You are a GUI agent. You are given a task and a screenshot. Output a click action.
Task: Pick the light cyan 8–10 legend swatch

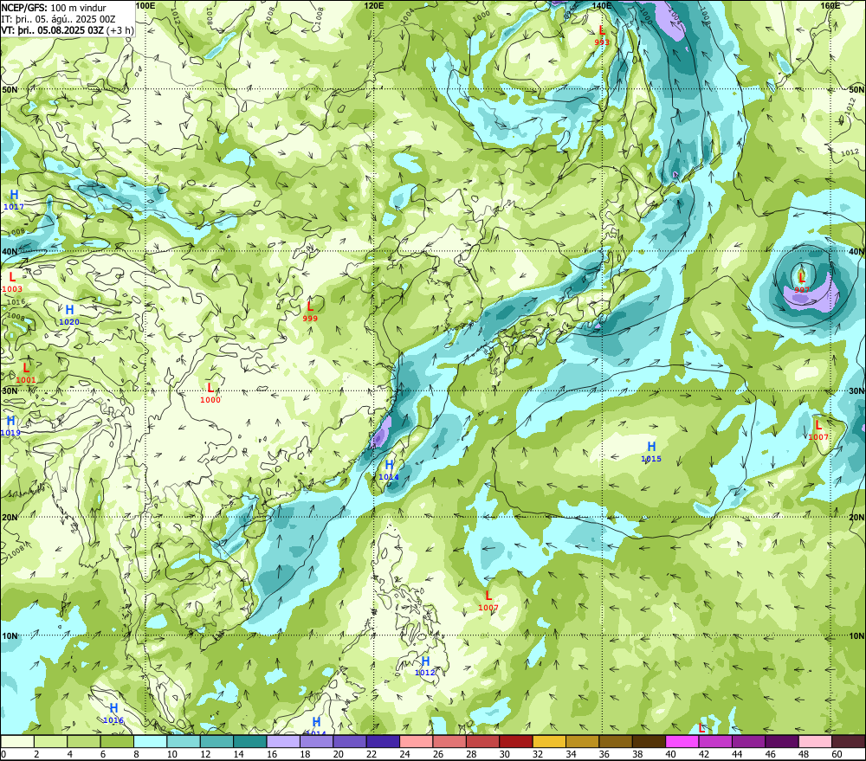[150, 741]
